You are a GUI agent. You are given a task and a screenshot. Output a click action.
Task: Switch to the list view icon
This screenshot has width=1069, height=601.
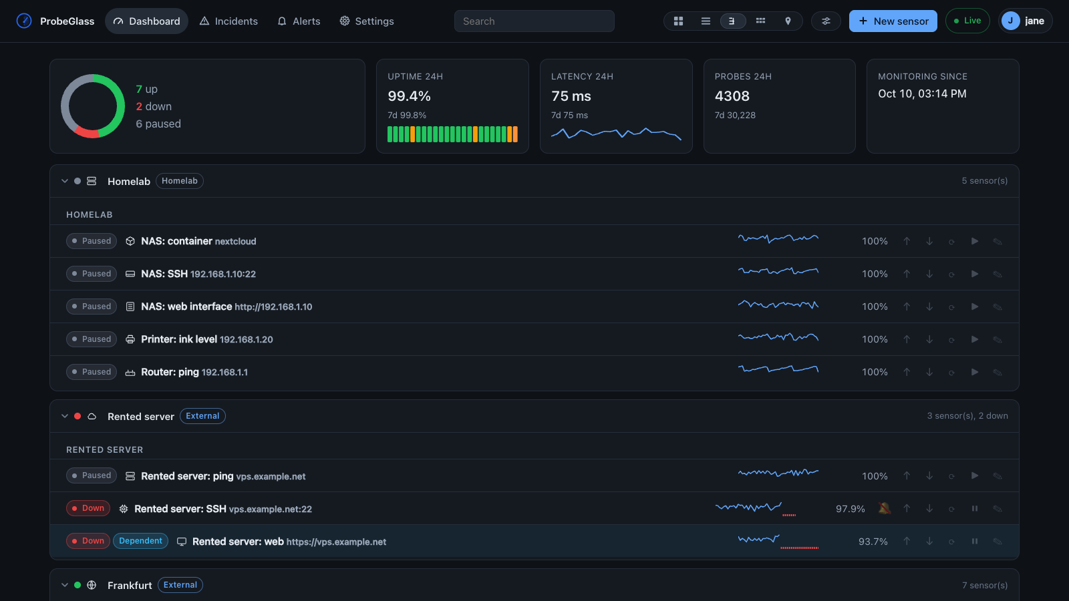706,21
